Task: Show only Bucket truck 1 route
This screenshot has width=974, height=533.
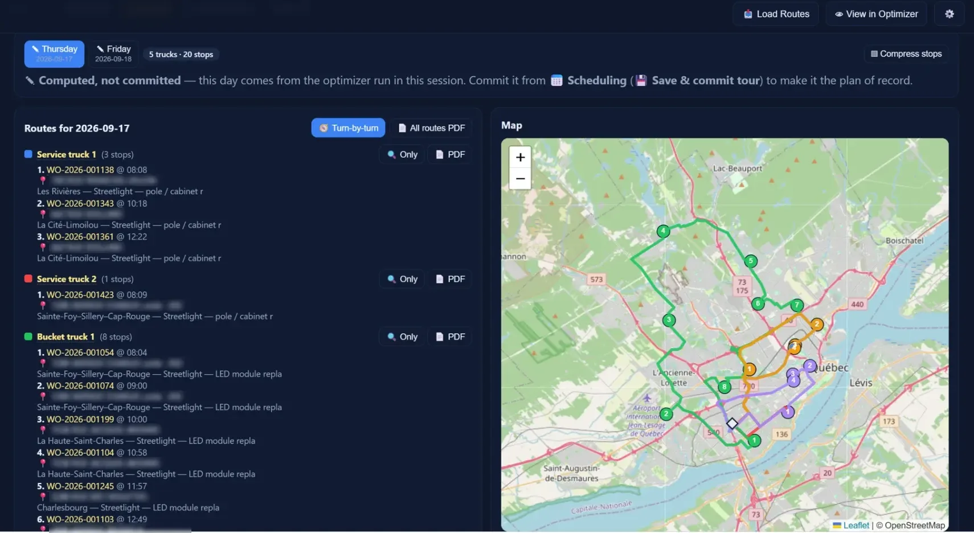Action: click(402, 337)
